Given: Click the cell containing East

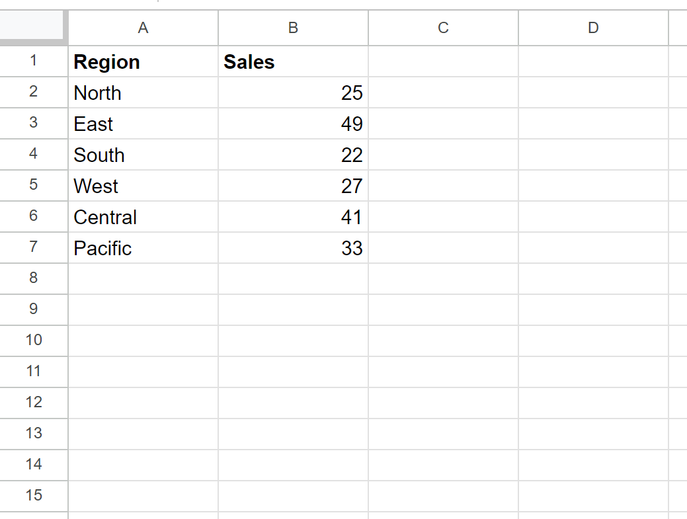Looking at the screenshot, I should click(x=143, y=124).
